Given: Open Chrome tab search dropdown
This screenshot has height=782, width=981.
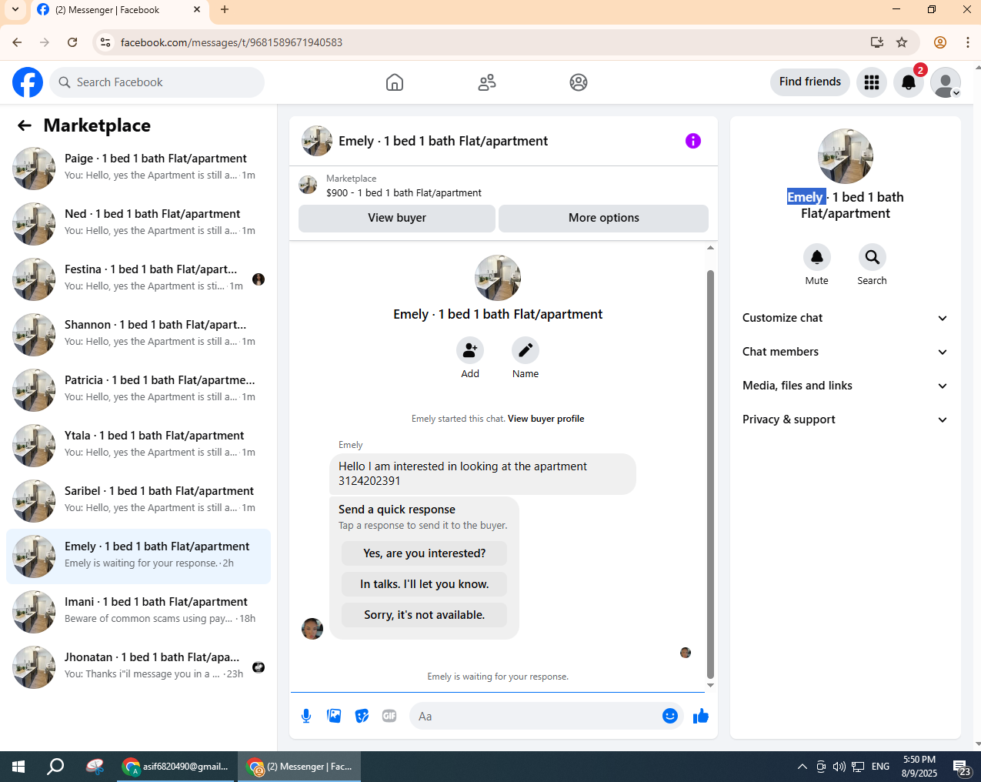Looking at the screenshot, I should (15, 10).
